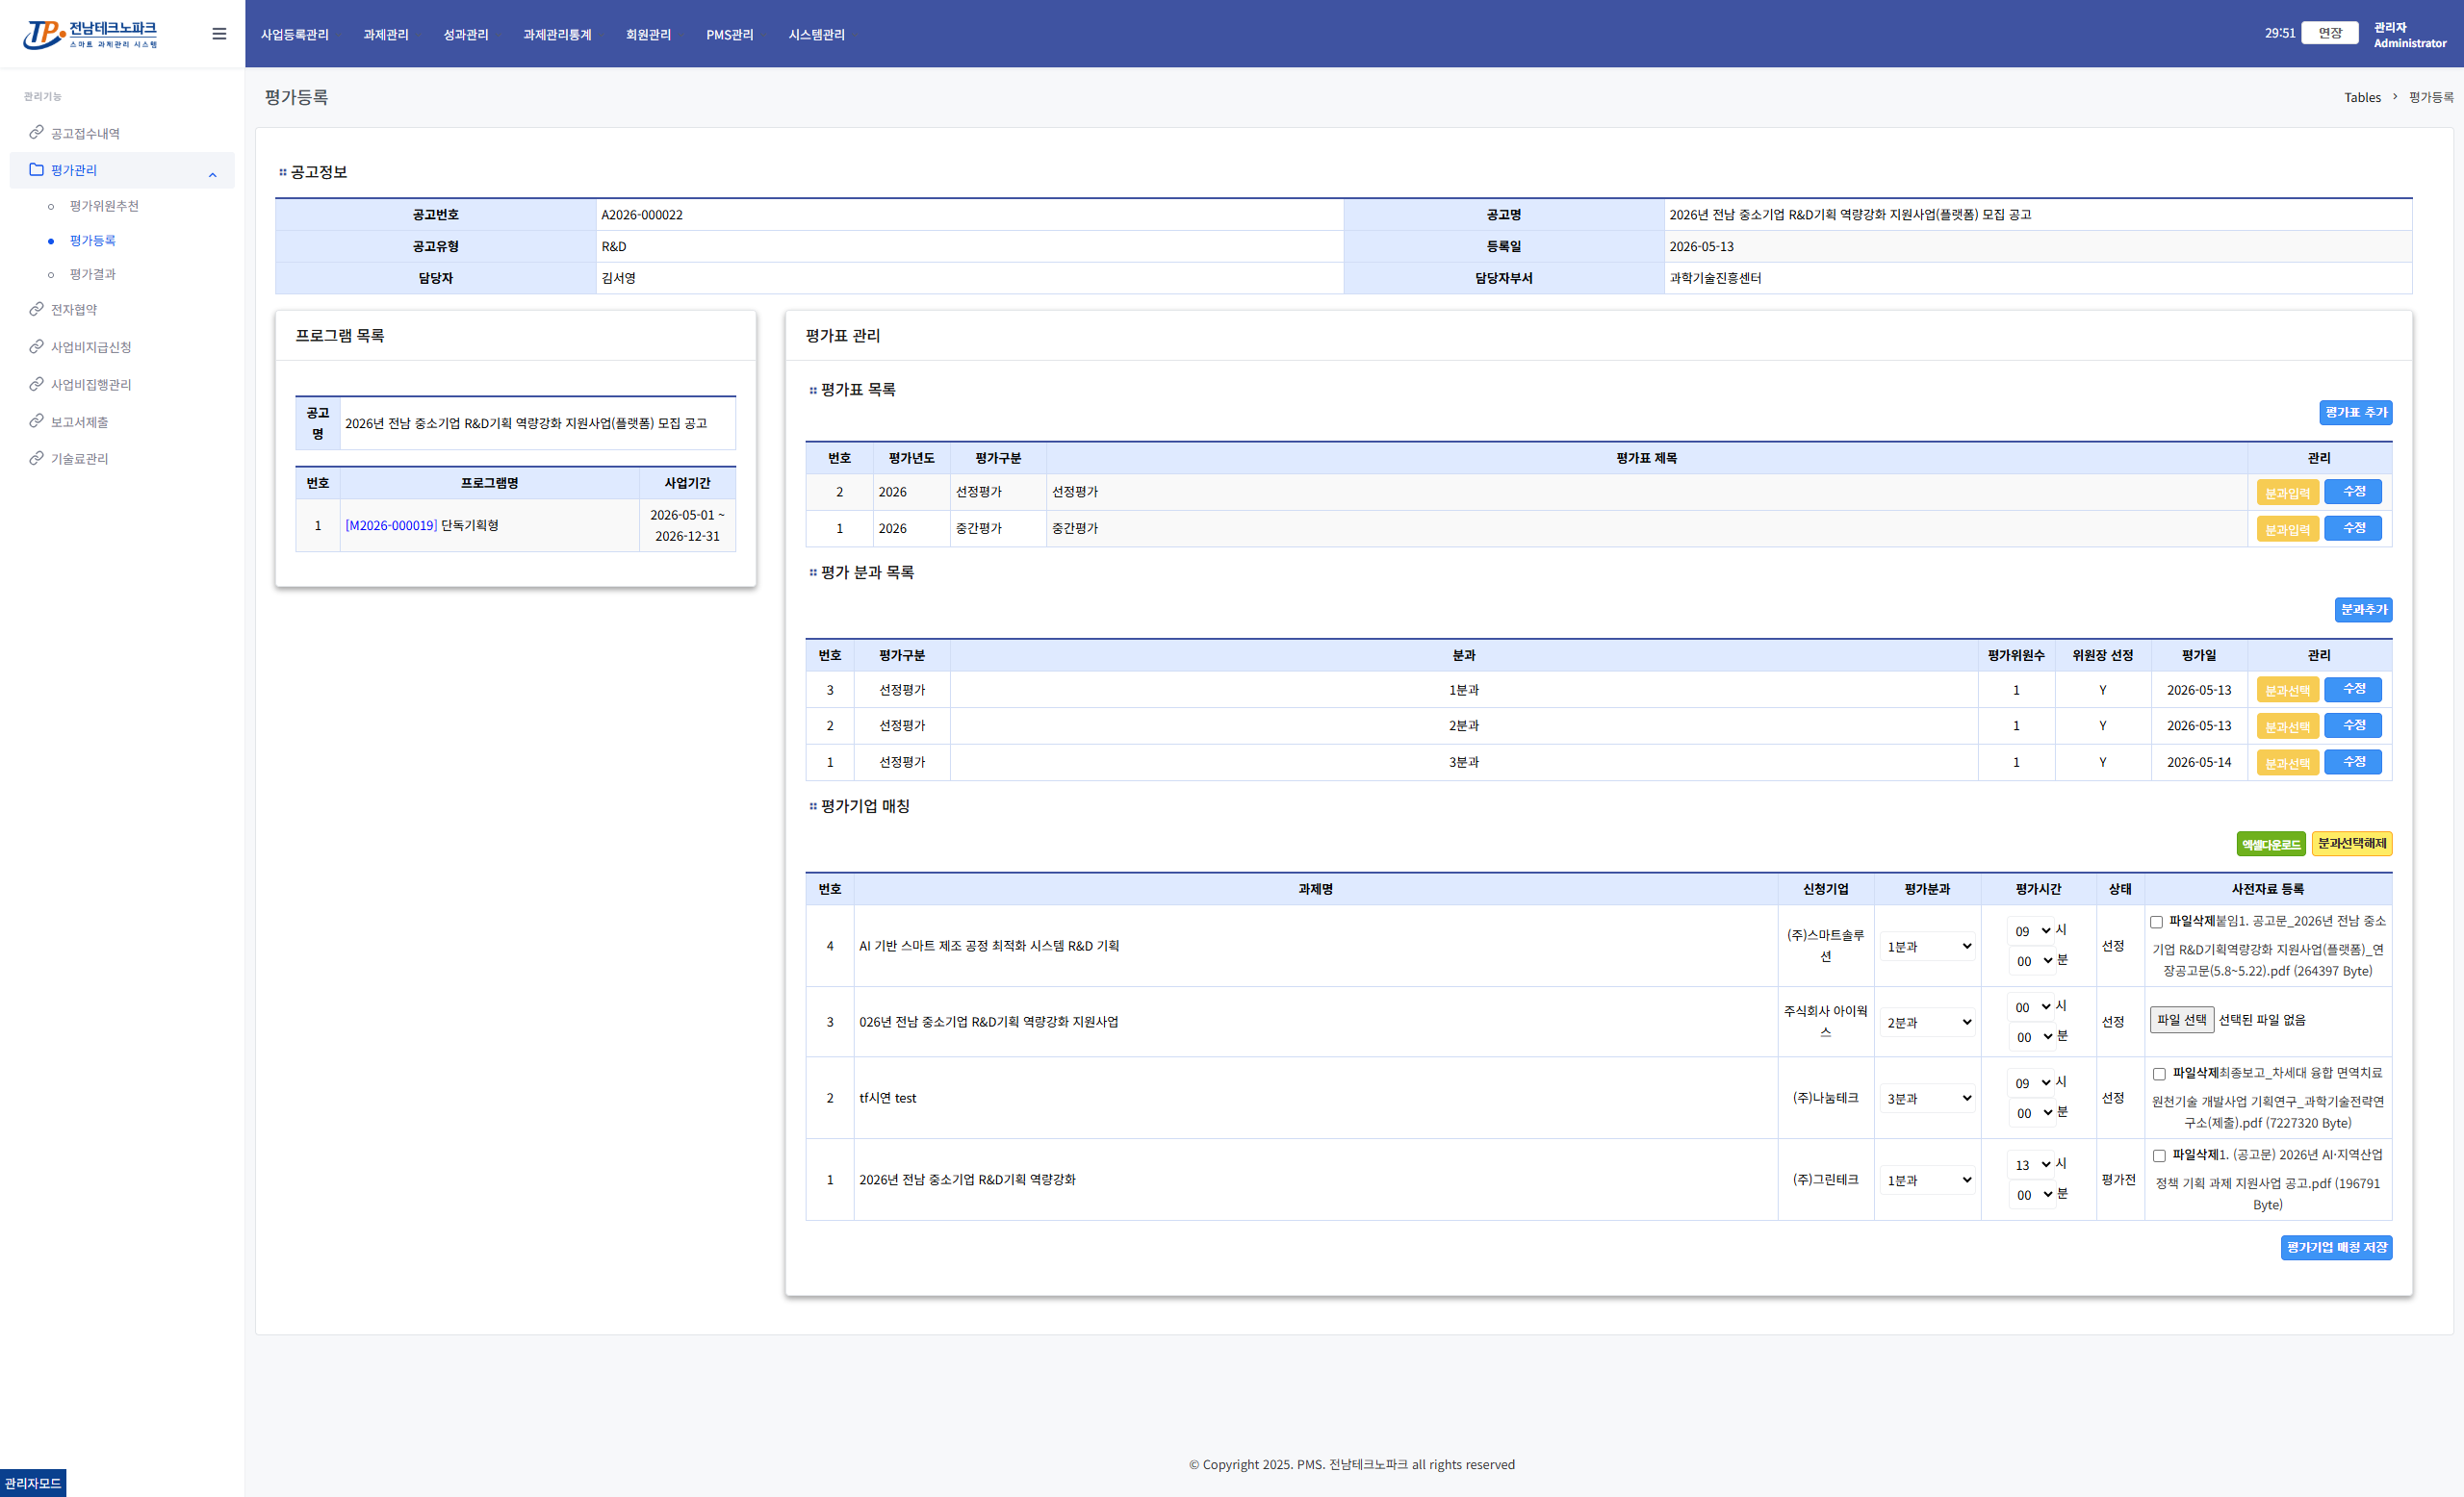Image resolution: width=2464 pixels, height=1497 pixels.
Task: Click the 전남테크노파크 logo
Action: 90,34
